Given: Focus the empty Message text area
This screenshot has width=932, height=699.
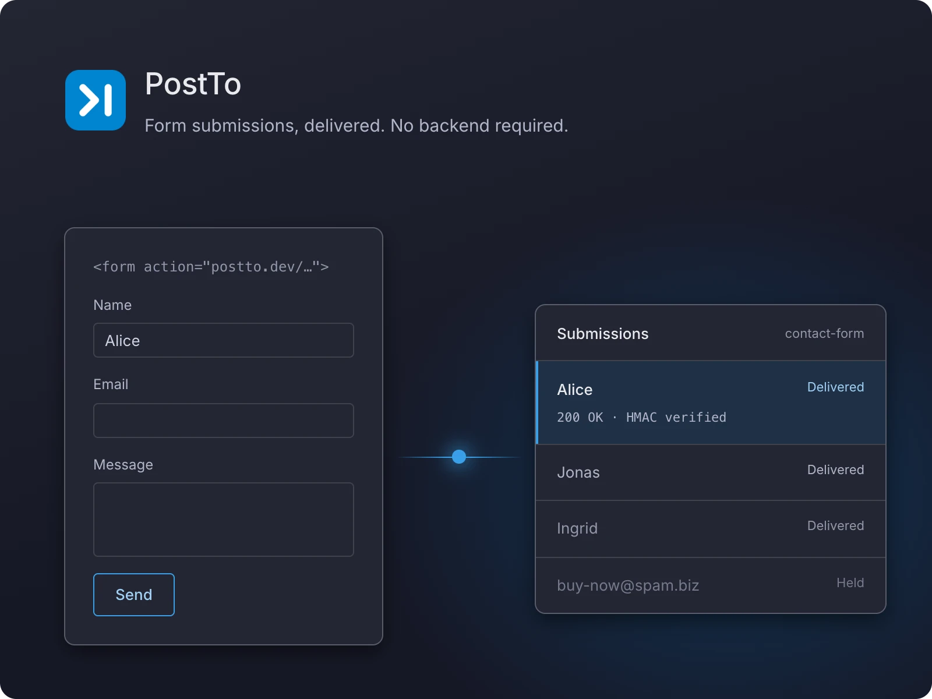Looking at the screenshot, I should point(224,520).
